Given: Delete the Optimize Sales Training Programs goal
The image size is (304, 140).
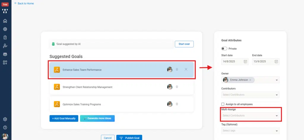Looking at the screenshot, I should click(x=177, y=104).
